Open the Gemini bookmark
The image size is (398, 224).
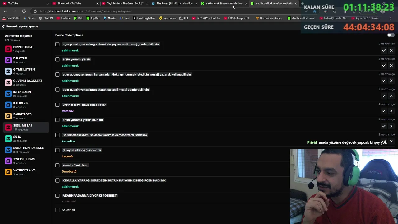pyautogui.click(x=30, y=18)
